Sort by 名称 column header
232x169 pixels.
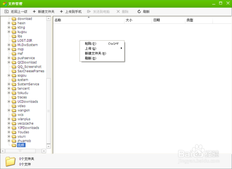coord(89,20)
